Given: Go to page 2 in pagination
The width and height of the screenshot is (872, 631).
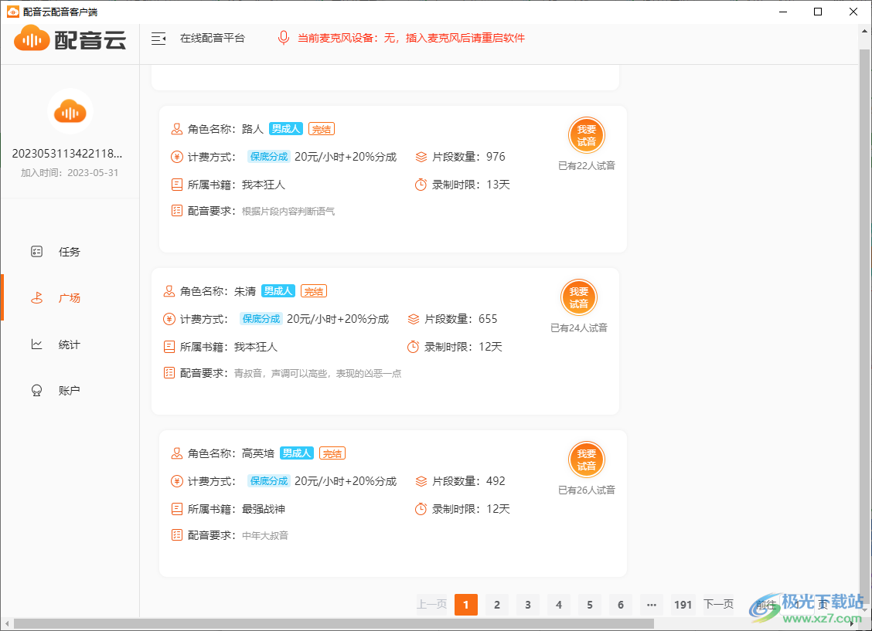Looking at the screenshot, I should click(497, 605).
